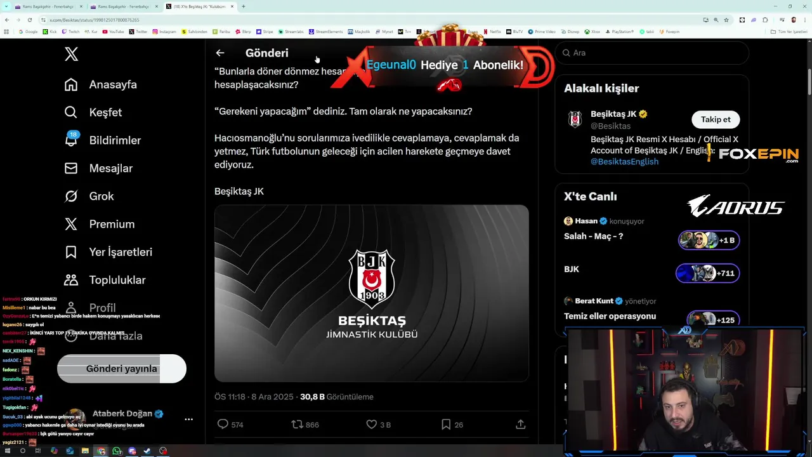Open Chrome three-dot menu

pyautogui.click(x=805, y=20)
